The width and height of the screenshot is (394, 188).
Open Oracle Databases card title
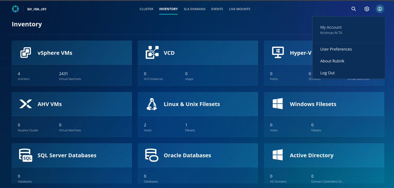[x=187, y=155]
